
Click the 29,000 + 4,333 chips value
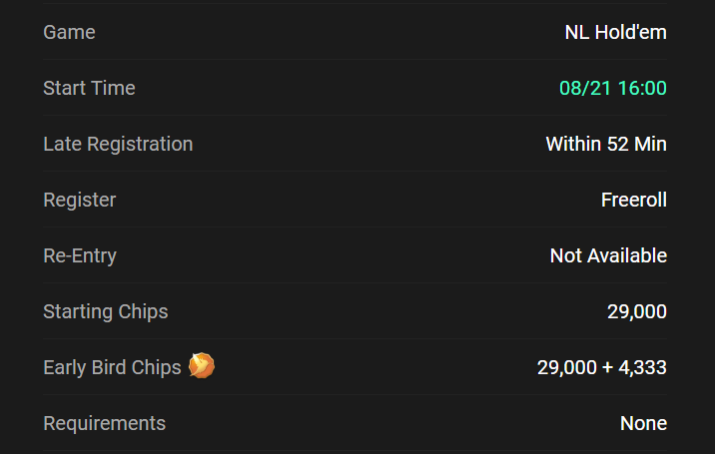(602, 368)
